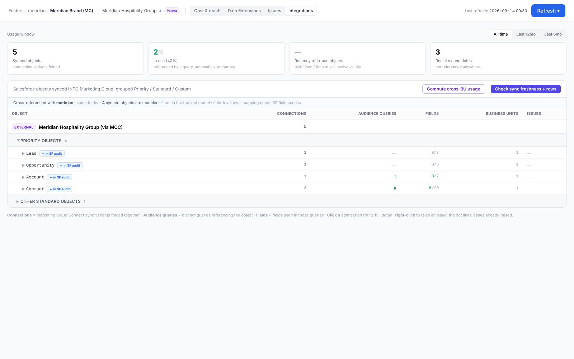
Task: Click the Synced objects summary card
Action: point(75,59)
